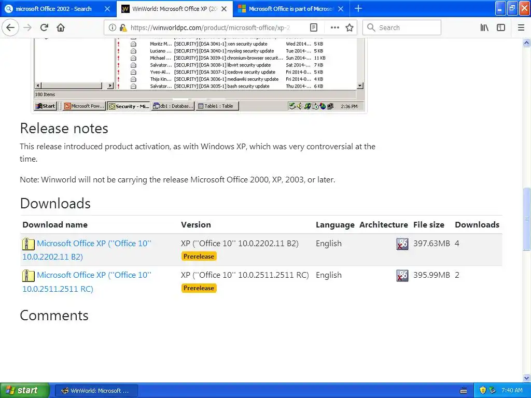
Task: Click WinWorld: Microsoft taskbar button
Action: [96, 391]
